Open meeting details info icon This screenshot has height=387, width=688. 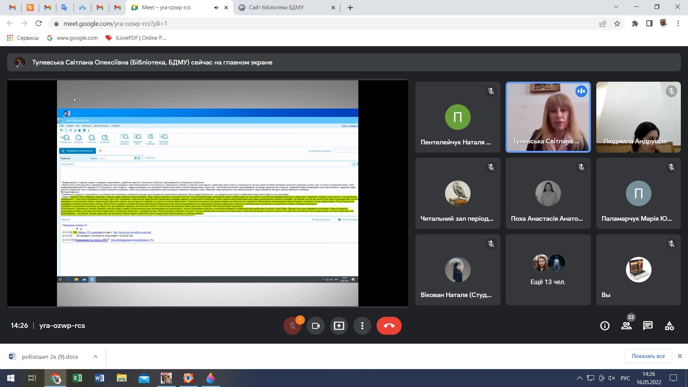click(x=605, y=326)
